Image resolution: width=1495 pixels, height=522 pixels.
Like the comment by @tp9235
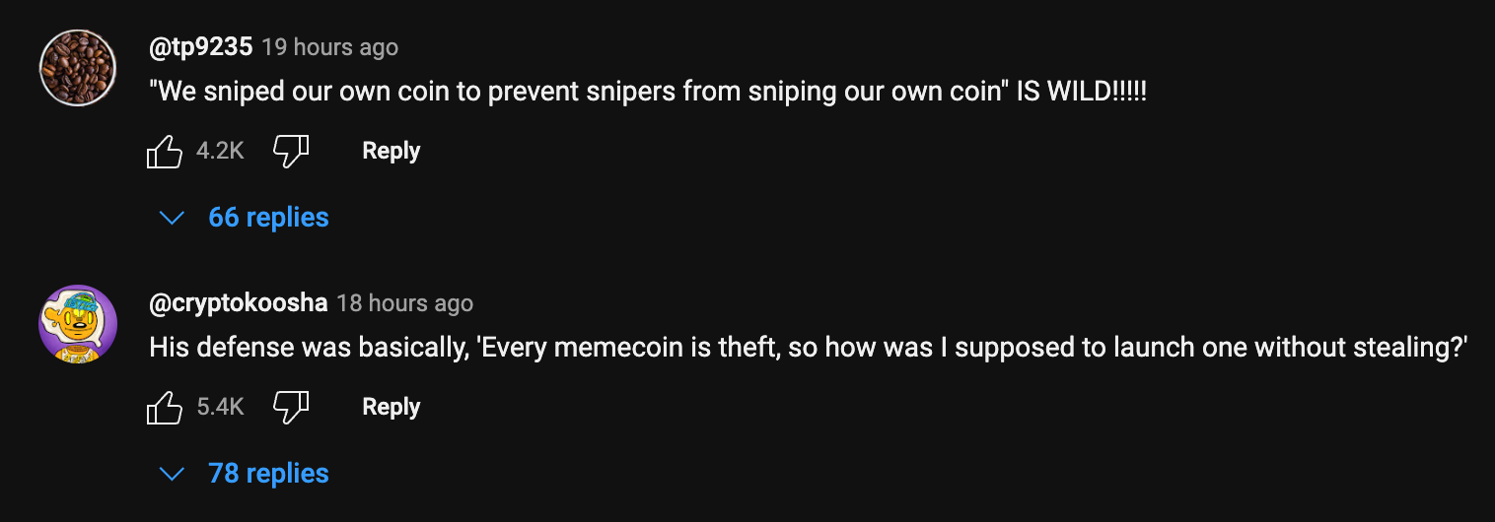[x=165, y=151]
